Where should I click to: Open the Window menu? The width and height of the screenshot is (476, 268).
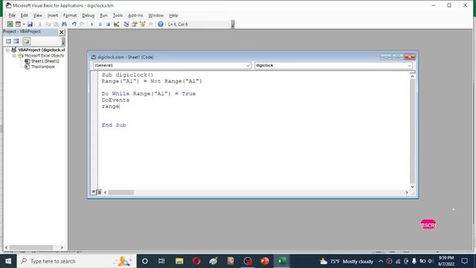pos(155,15)
